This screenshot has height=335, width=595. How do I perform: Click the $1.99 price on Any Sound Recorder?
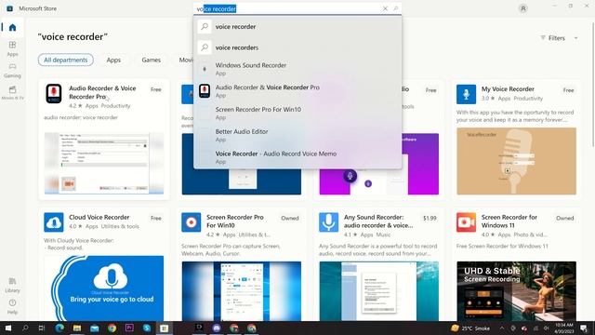(x=430, y=218)
